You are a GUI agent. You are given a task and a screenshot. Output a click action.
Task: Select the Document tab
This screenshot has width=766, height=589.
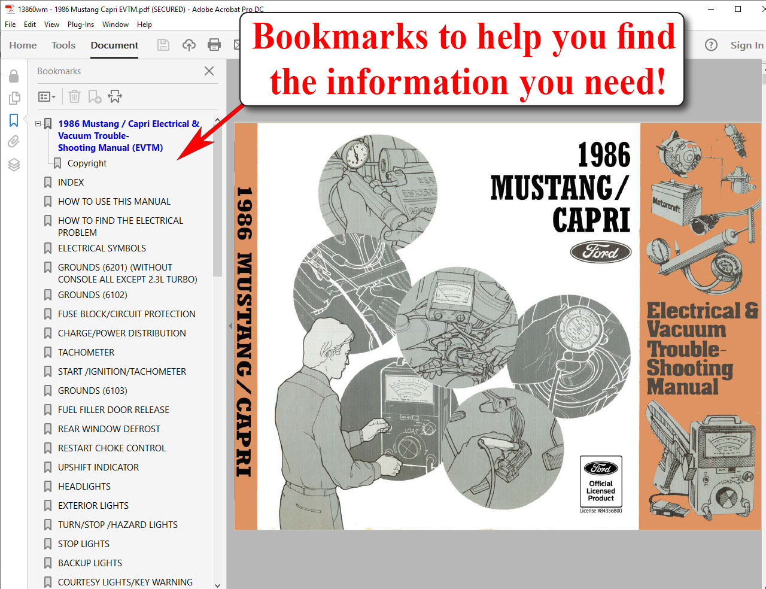tap(114, 45)
